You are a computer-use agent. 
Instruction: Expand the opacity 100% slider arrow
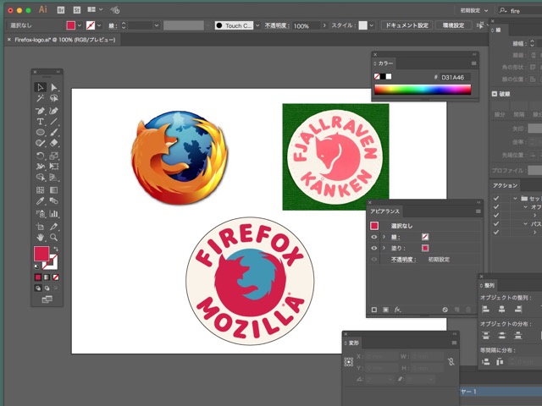click(x=324, y=25)
